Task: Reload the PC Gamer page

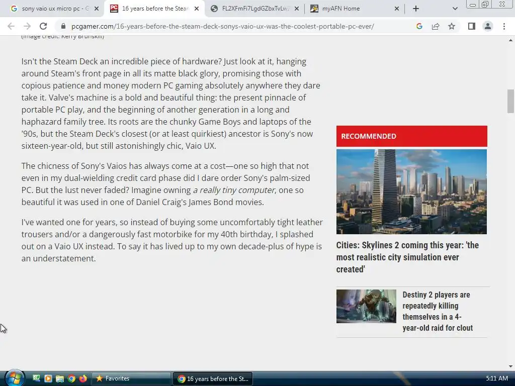Action: click(x=43, y=26)
